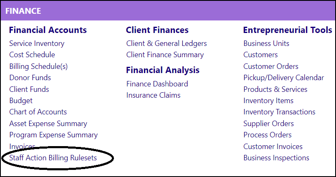Open Program Expense Summary
This screenshot has width=336, height=177.
pos(53,135)
